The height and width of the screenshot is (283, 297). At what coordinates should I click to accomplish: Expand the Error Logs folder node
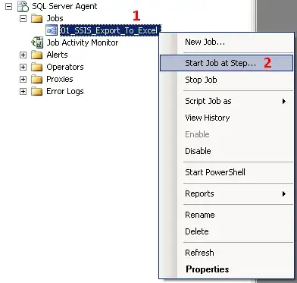23,91
